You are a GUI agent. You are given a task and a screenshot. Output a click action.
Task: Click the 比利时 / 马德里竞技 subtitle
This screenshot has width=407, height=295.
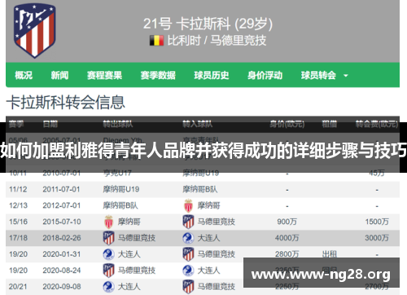[x=217, y=41]
